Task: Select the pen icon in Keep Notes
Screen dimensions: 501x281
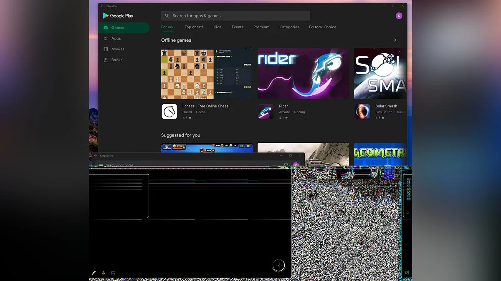Action: pyautogui.click(x=94, y=273)
